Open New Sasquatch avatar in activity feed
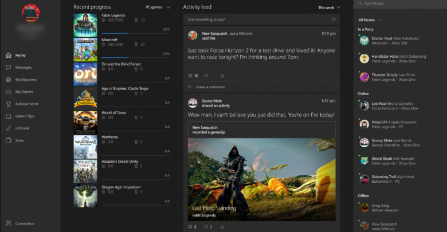 (x=193, y=36)
